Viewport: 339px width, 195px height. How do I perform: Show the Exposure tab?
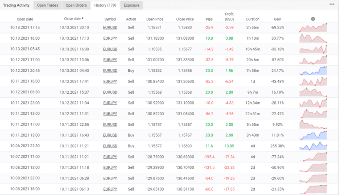[x=132, y=5]
